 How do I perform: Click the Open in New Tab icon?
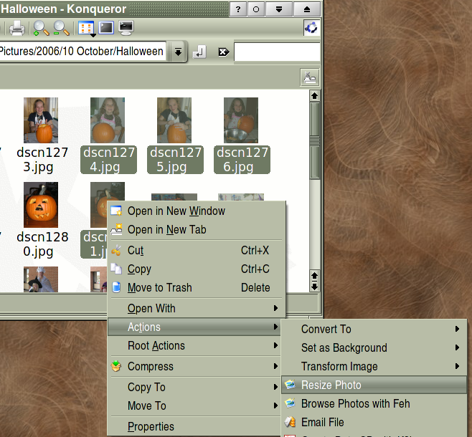(x=116, y=229)
